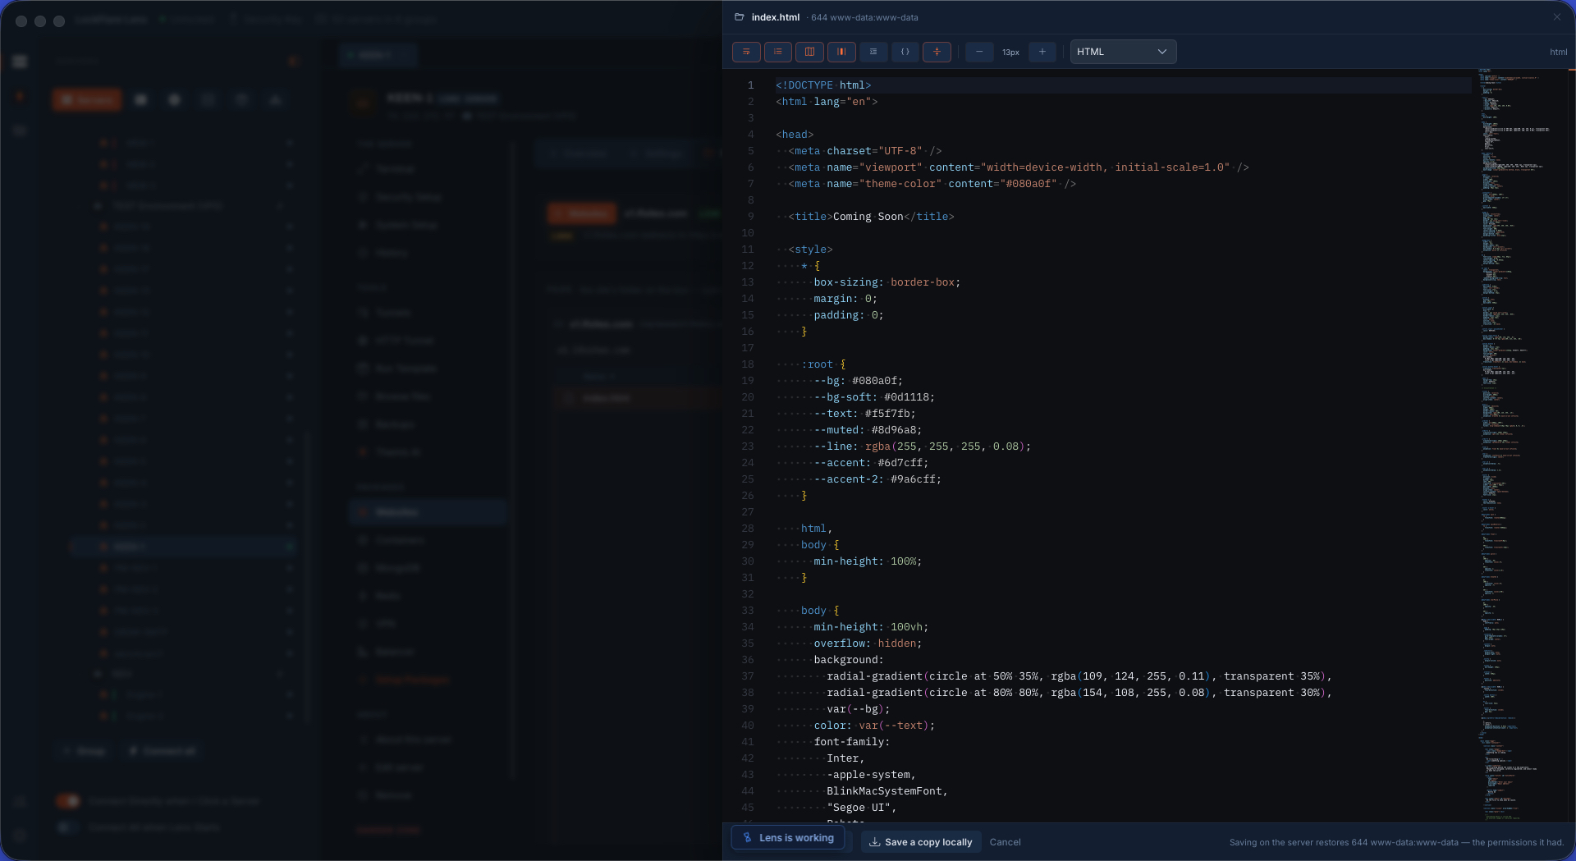Click the overflow: hidden line
1576x861 pixels.
868,643
